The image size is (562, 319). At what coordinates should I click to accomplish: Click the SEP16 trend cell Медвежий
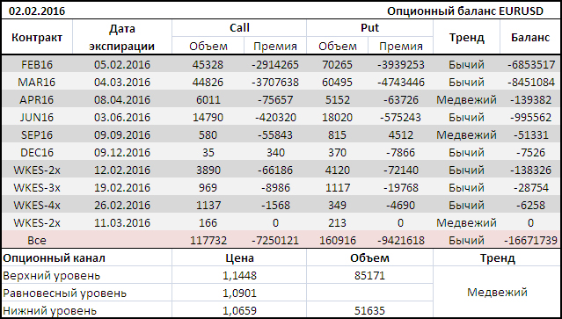pos(466,135)
